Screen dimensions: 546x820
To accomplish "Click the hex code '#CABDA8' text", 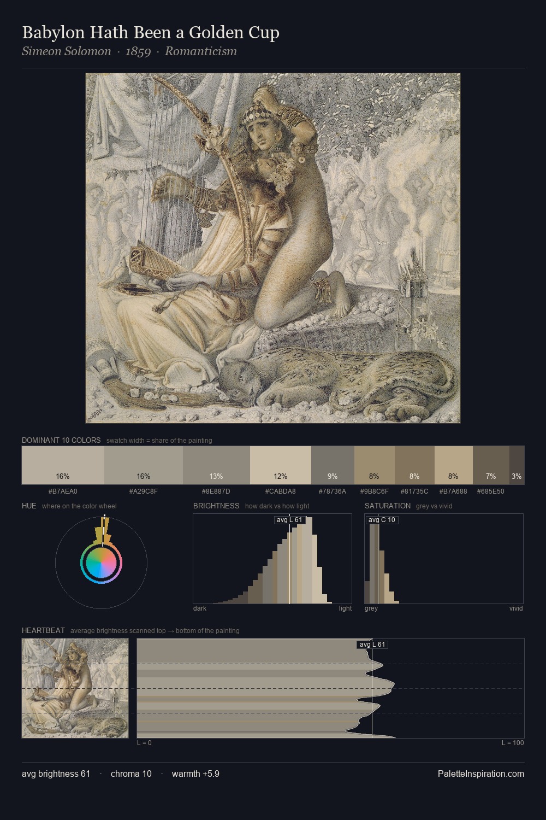I will tap(281, 491).
